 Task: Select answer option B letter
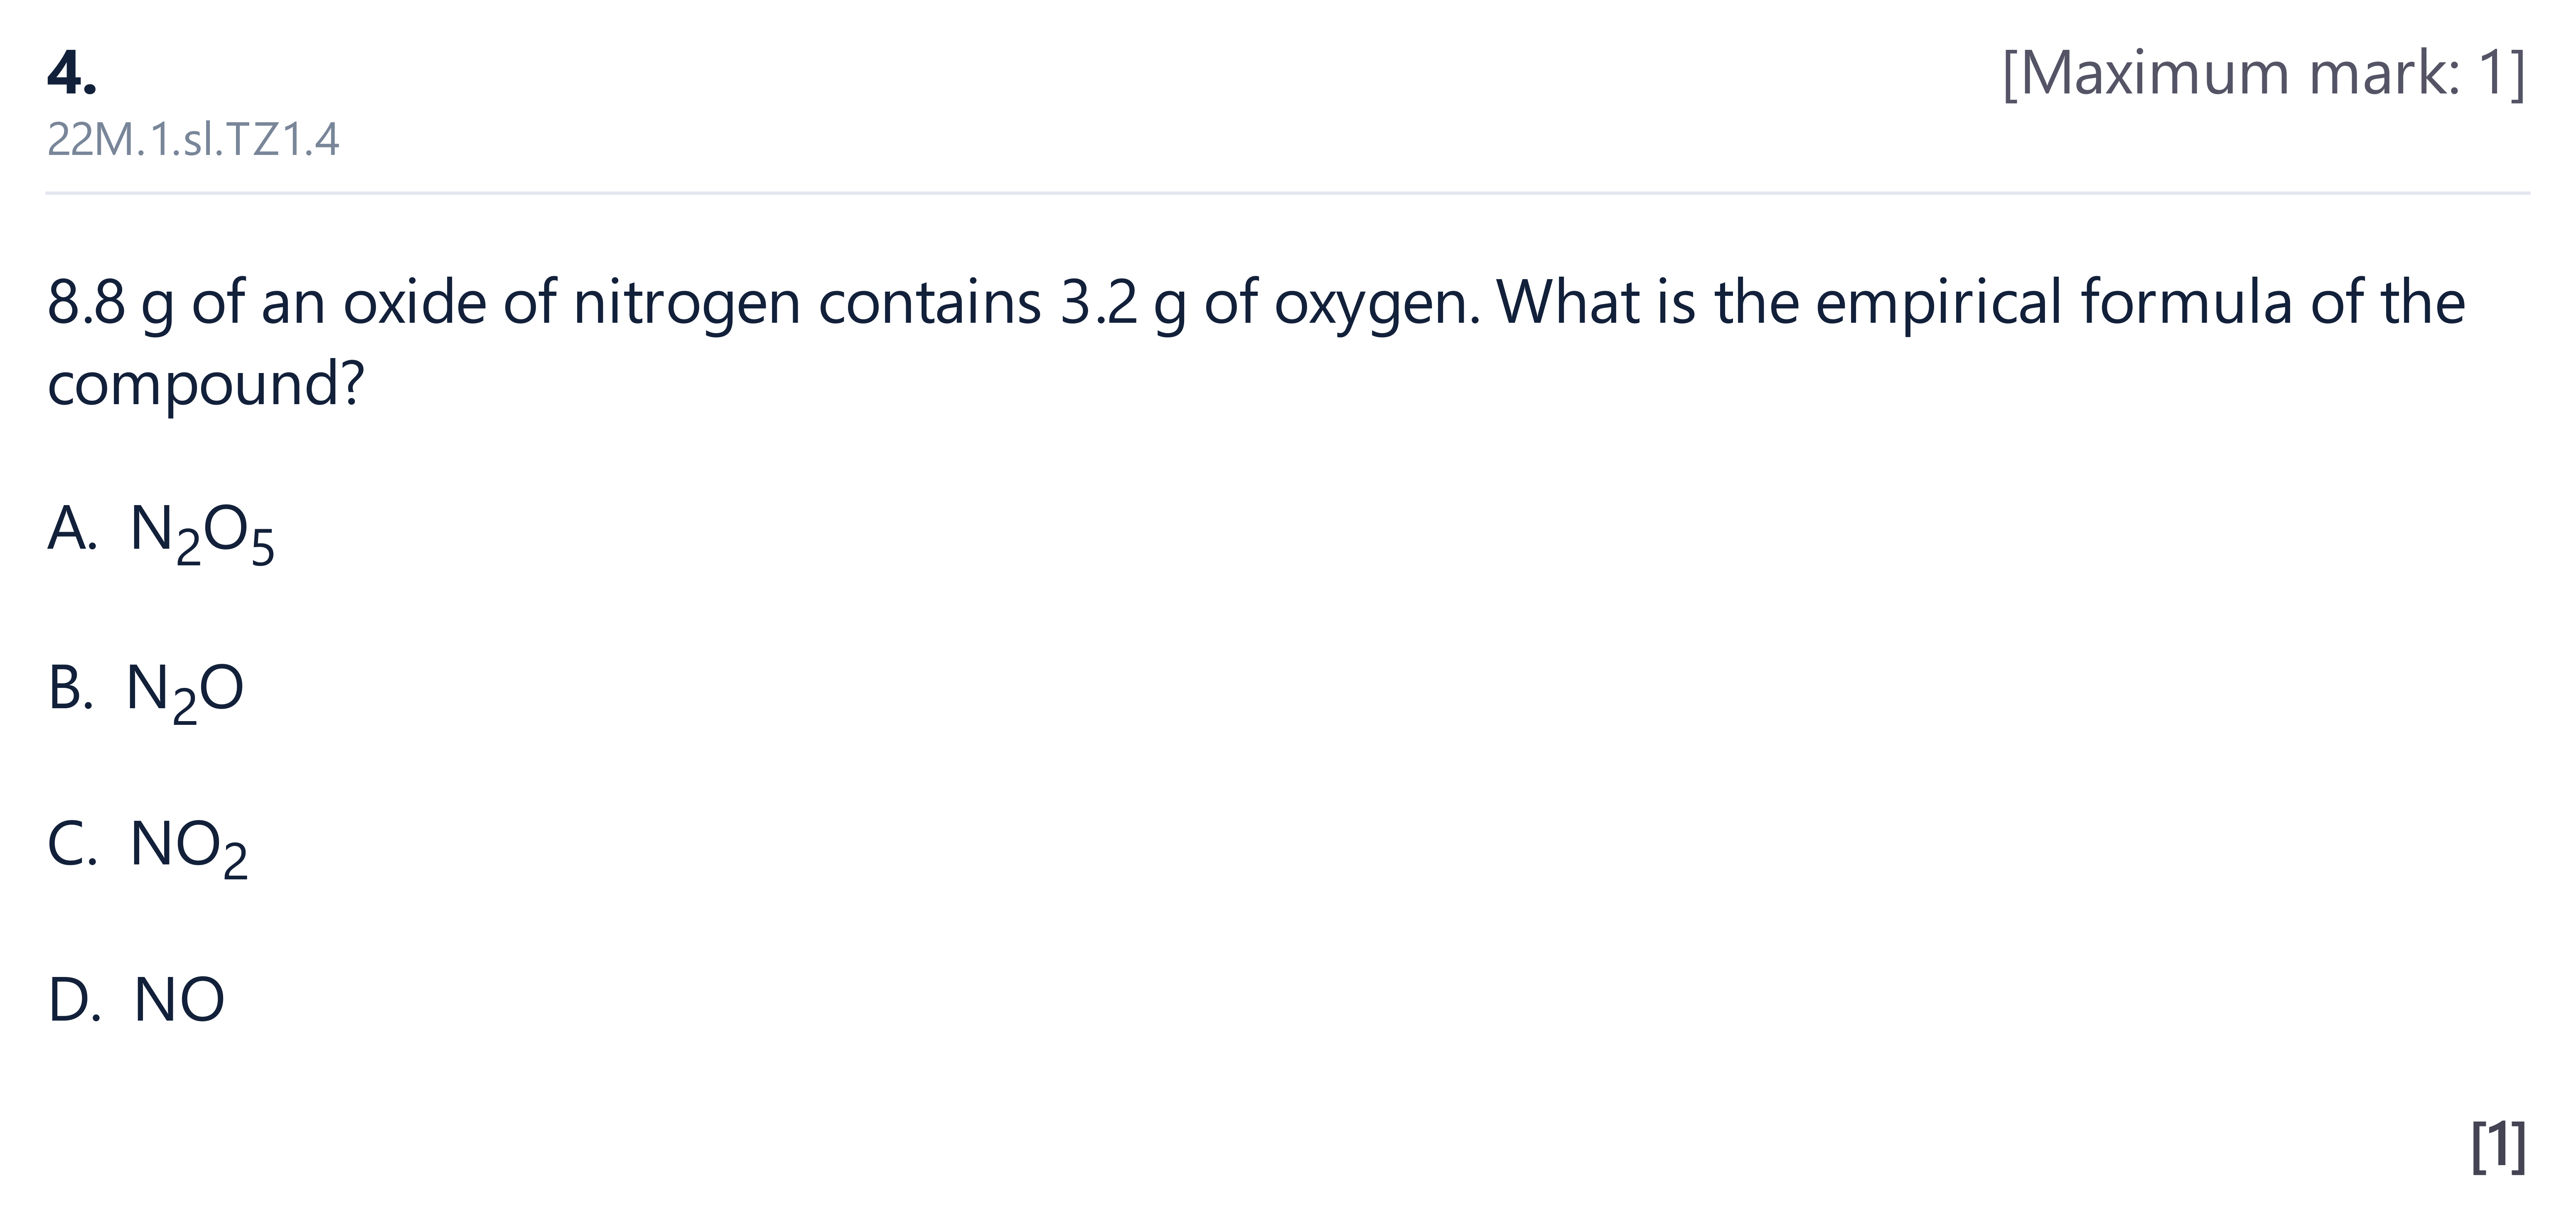70,688
